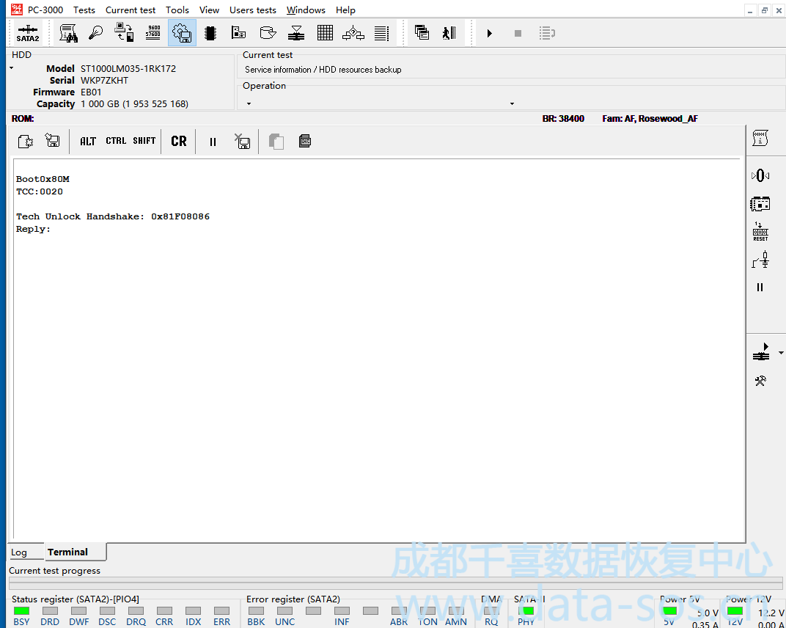Viewport: 786px width, 628px height.
Task: Click the Start test play button
Action: [490, 33]
